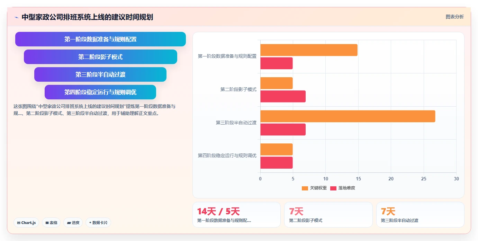Screen dimensions: 478x241
Task: Click the orange 关键权重 bar for 第三阶段半自动过渡
Action: click(348, 116)
